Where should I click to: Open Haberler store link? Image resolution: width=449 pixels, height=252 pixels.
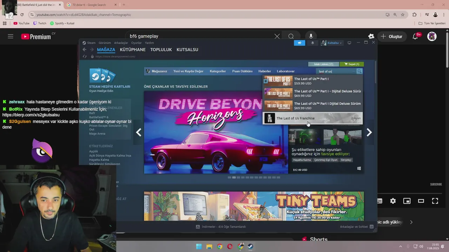click(264, 71)
